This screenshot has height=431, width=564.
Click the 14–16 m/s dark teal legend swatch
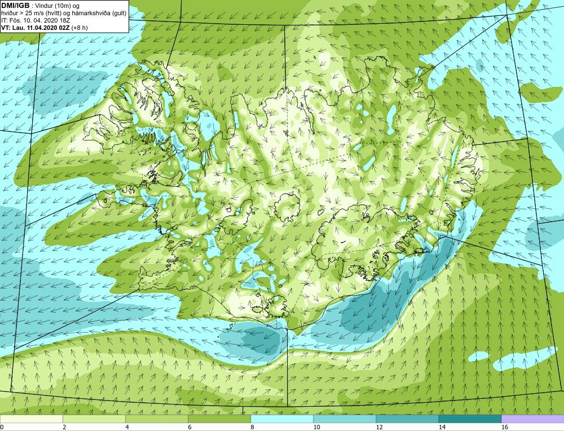pos(470,419)
